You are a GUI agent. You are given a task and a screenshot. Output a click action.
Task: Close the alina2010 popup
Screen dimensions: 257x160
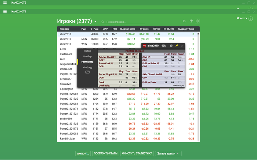182,46
